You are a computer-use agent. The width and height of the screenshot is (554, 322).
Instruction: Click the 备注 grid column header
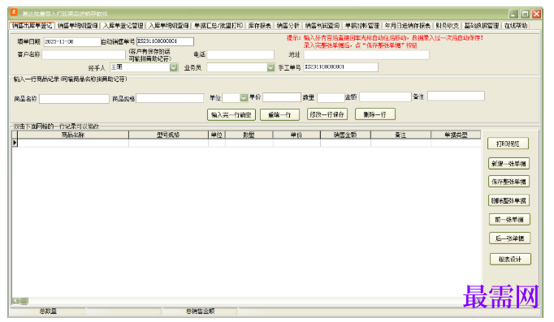(400, 135)
